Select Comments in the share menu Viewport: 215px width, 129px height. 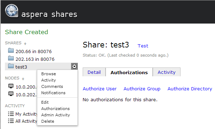click(x=52, y=86)
